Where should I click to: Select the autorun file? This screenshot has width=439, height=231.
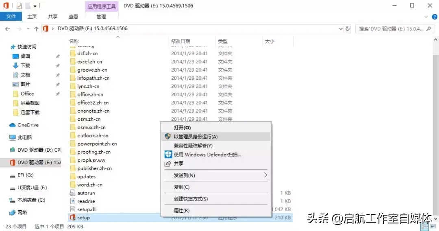click(x=86, y=193)
